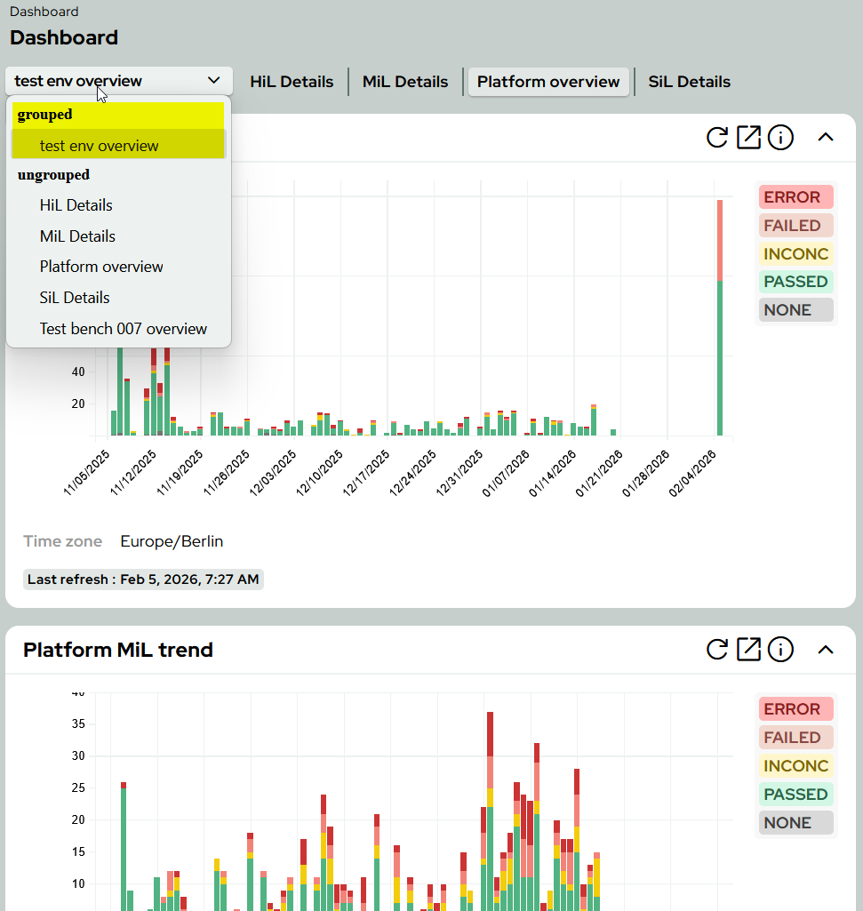Open the top chart in a new window
The height and width of the screenshot is (911, 863).
coord(748,138)
